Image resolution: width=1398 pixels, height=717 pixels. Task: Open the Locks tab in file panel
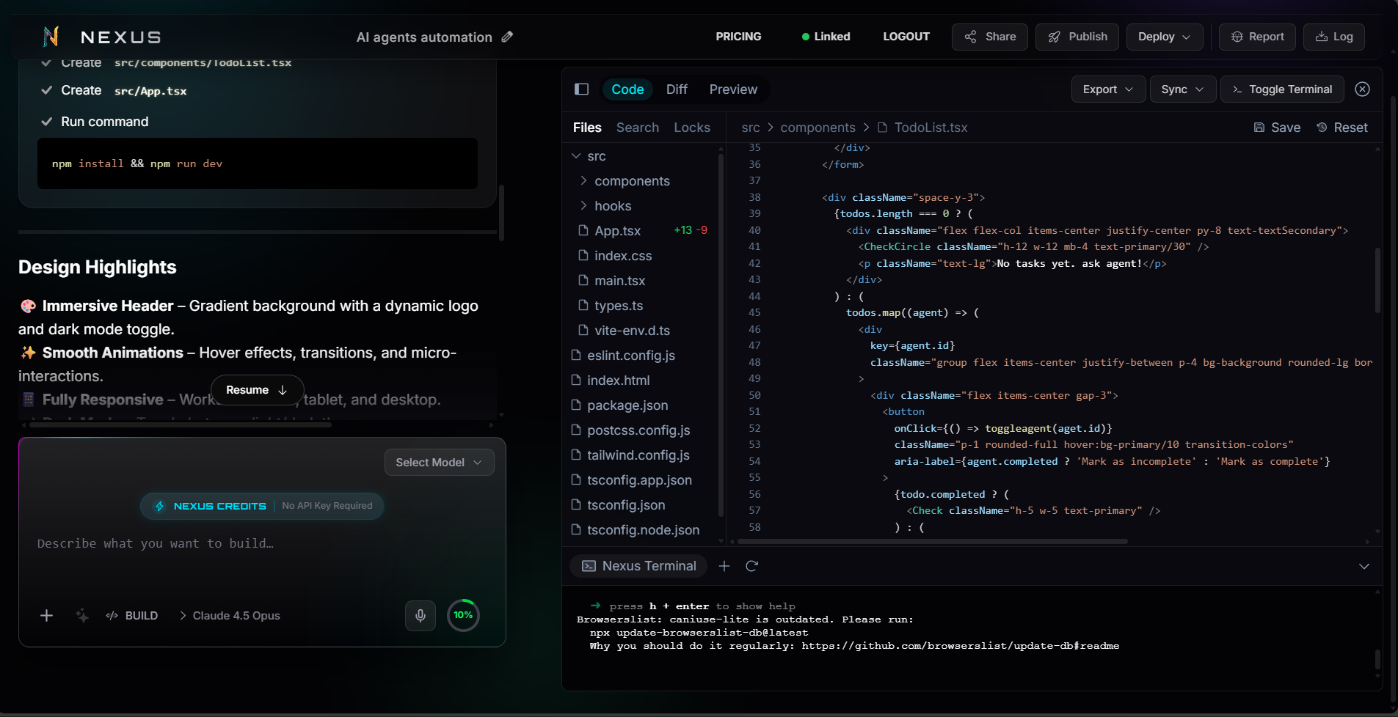pyautogui.click(x=692, y=128)
